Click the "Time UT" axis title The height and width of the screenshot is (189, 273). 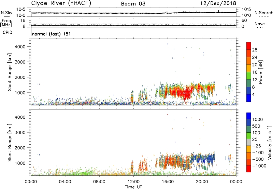(x=133, y=187)
